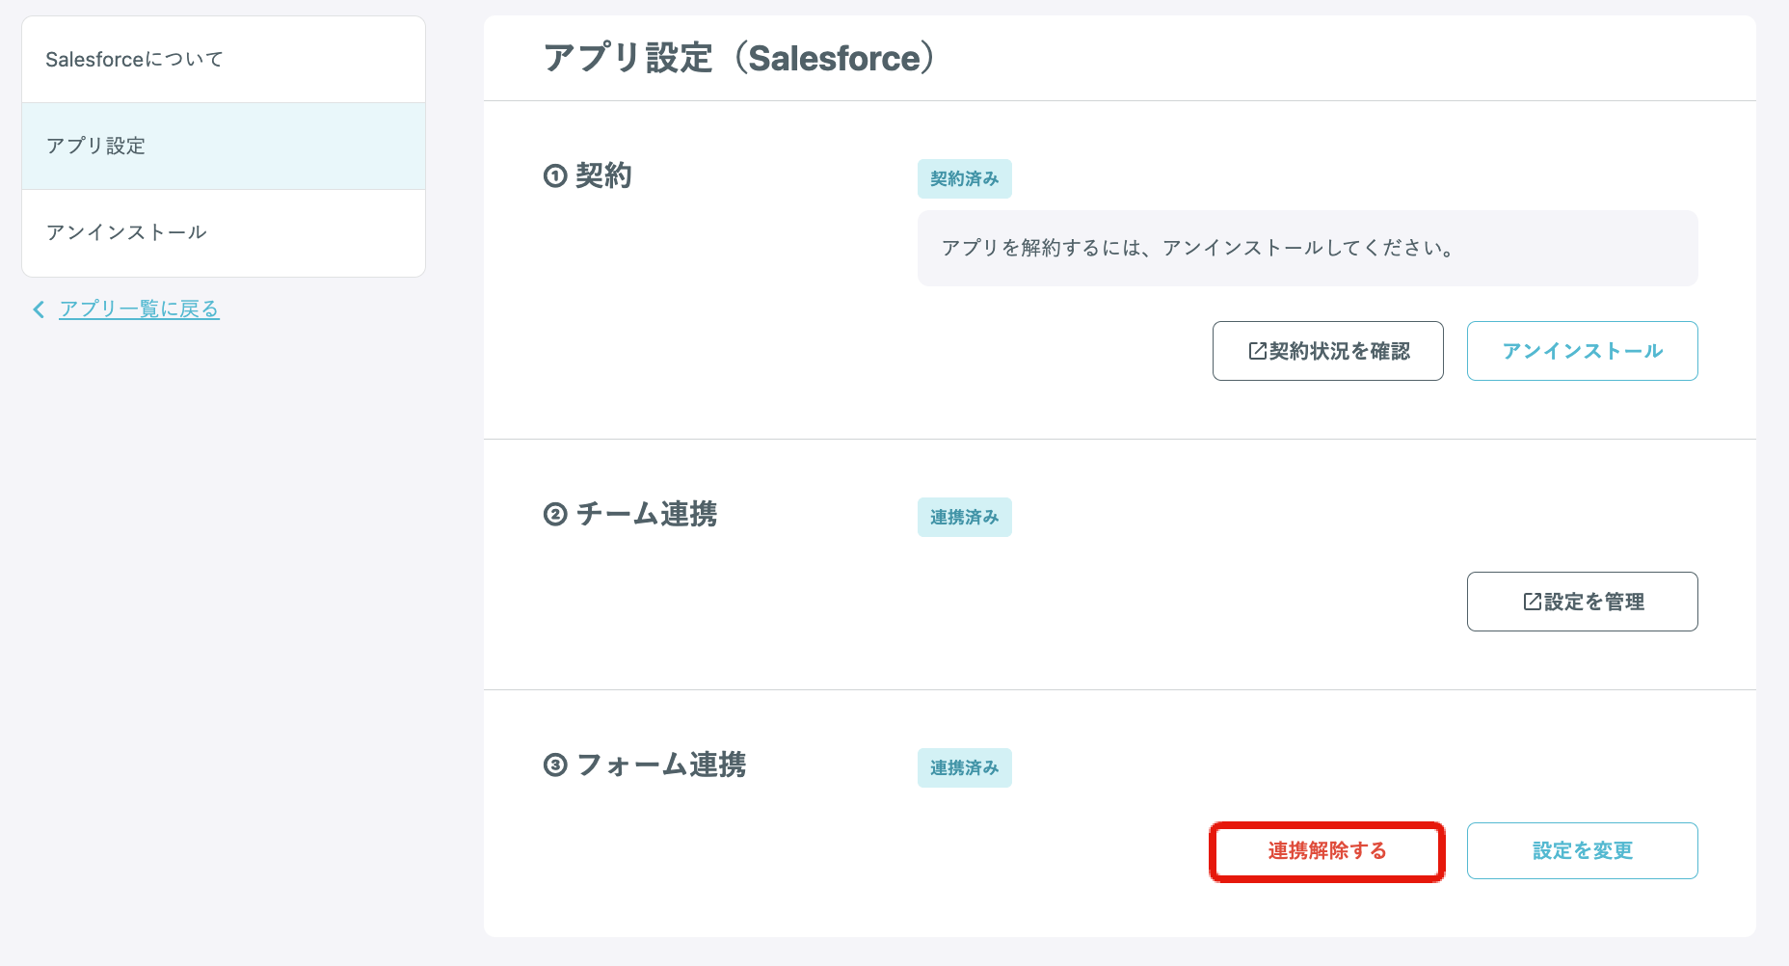
Task: Click the ① 契約 section heading
Action: point(588,175)
